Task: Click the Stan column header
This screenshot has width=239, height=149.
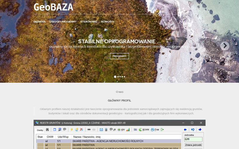Action: [40, 137]
